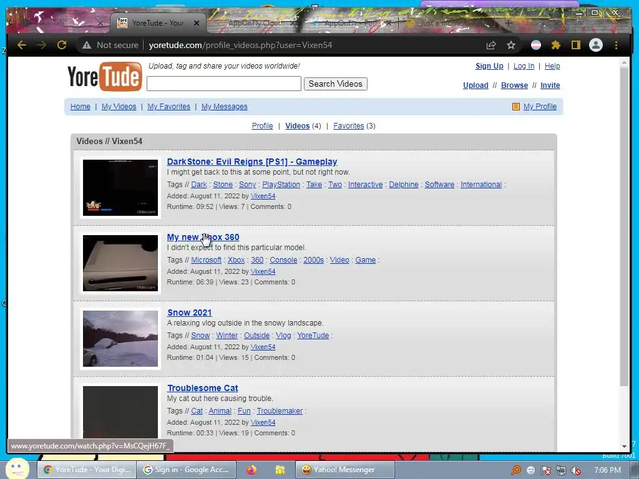The height and width of the screenshot is (479, 639).
Task: Click the share page icon in address bar
Action: (491, 45)
